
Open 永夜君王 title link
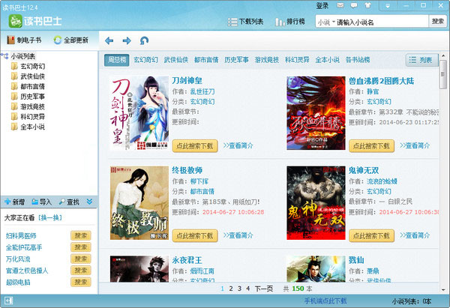(x=187, y=260)
